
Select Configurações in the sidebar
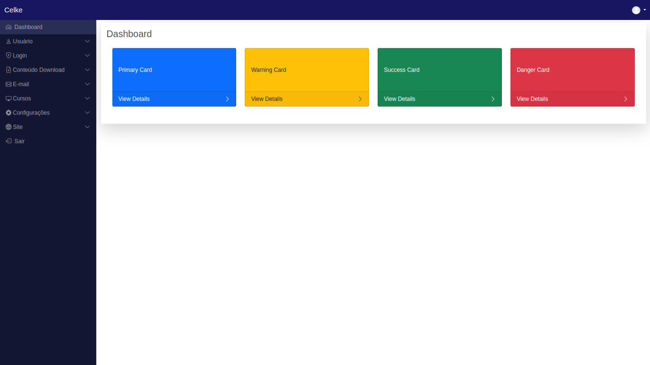[48, 113]
